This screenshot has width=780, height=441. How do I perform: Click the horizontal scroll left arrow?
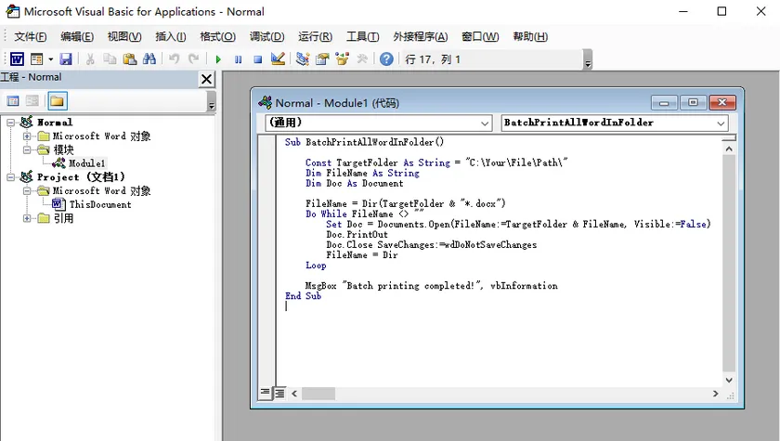pos(294,394)
